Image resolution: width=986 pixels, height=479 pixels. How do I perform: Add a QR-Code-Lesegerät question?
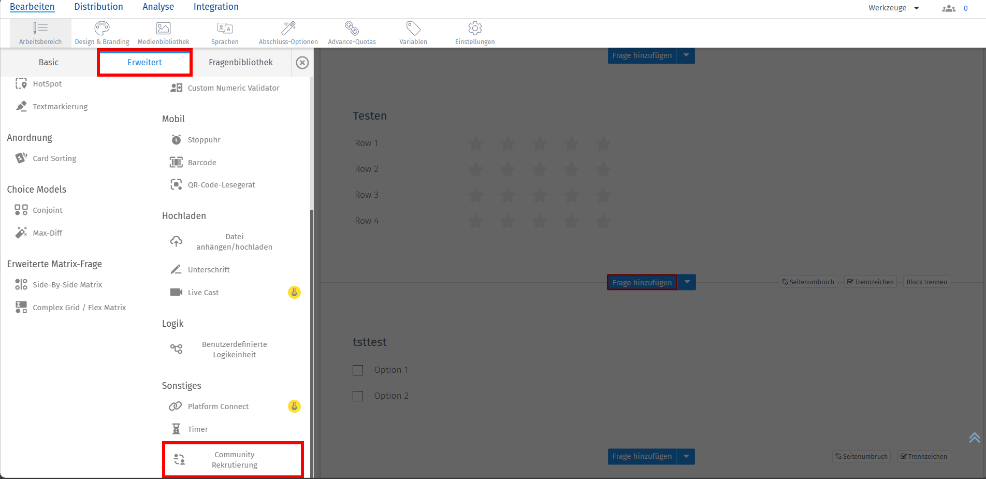coord(222,184)
